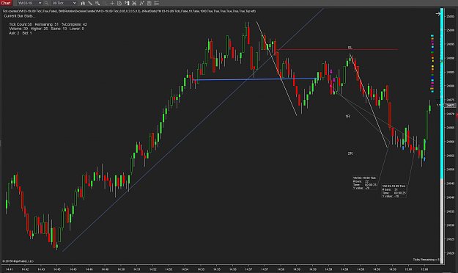Click the right arrow icon above price axis

(437, 13)
